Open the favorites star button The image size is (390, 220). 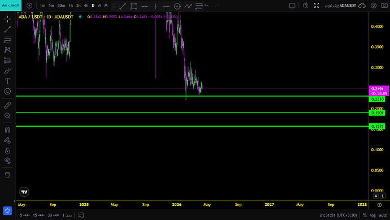click(x=7, y=211)
